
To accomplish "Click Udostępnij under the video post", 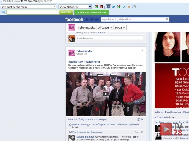I will 101,119.
